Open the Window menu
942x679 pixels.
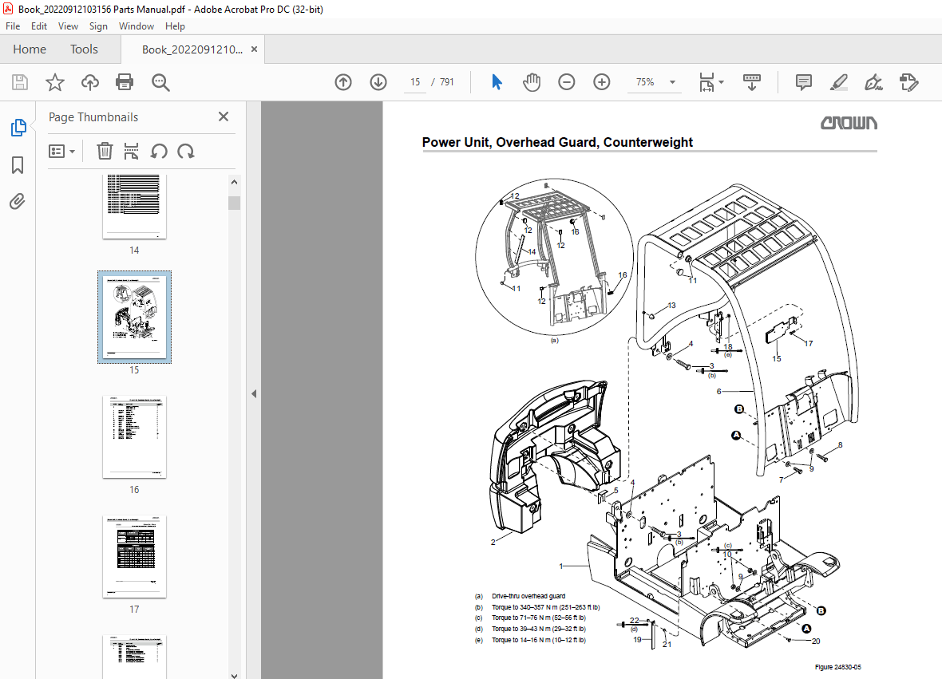coord(137,26)
